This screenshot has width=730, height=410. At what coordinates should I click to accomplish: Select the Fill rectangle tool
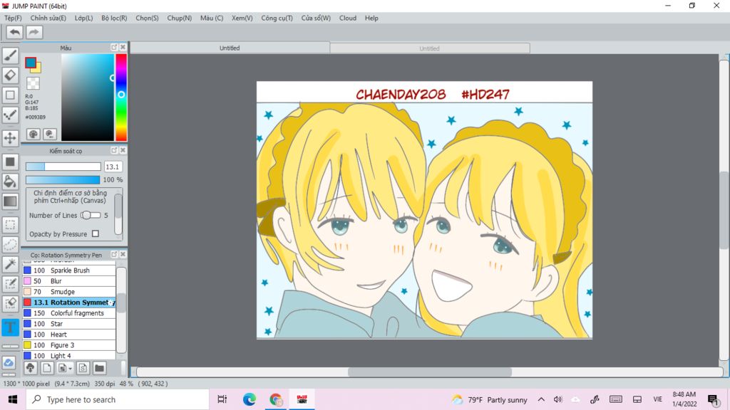point(10,162)
